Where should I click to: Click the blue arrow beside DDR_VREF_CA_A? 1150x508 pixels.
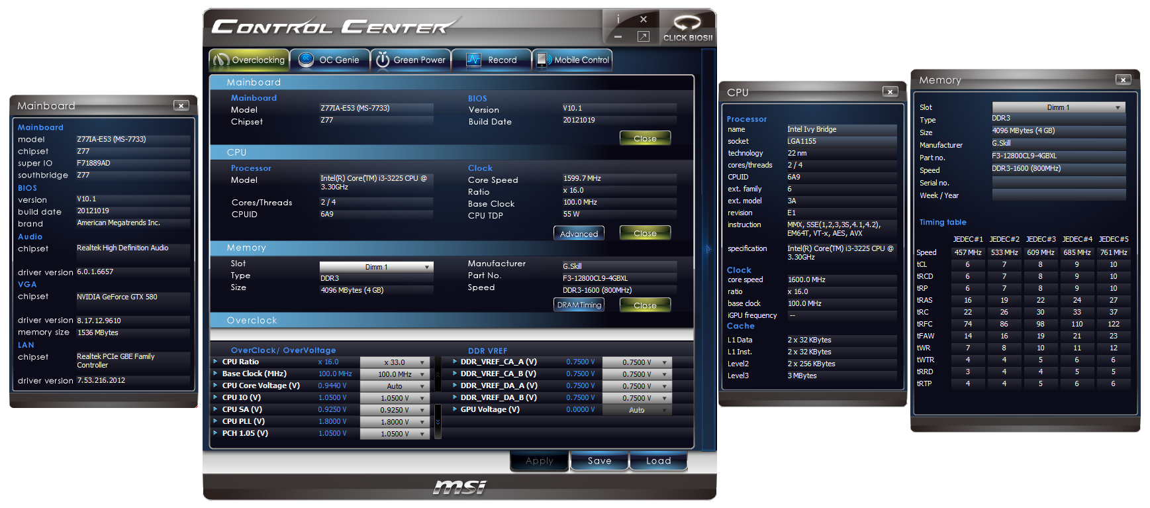455,362
